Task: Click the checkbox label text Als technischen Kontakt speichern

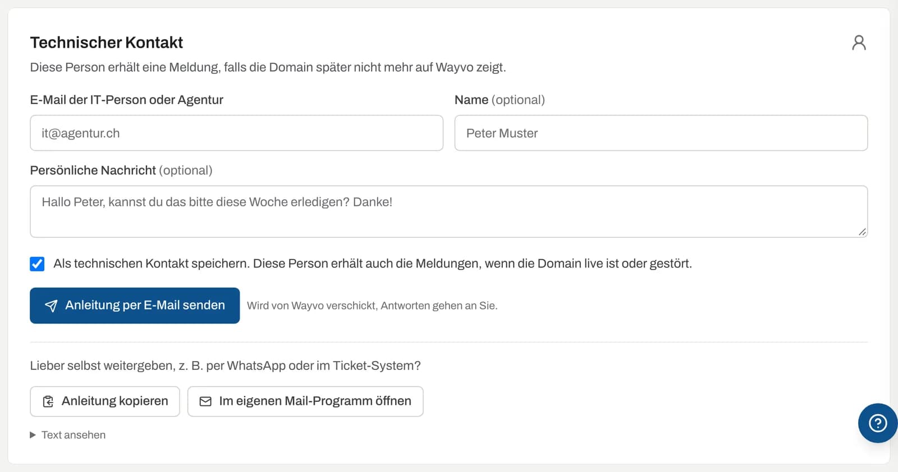Action: tap(373, 263)
